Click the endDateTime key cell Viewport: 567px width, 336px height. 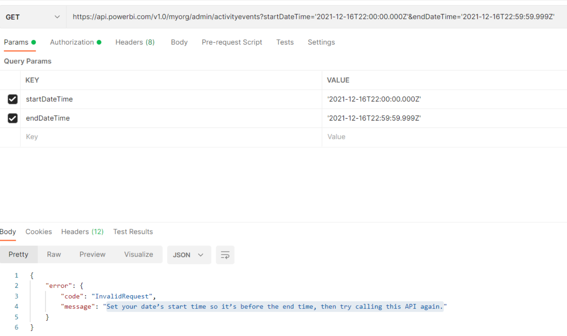coord(171,118)
